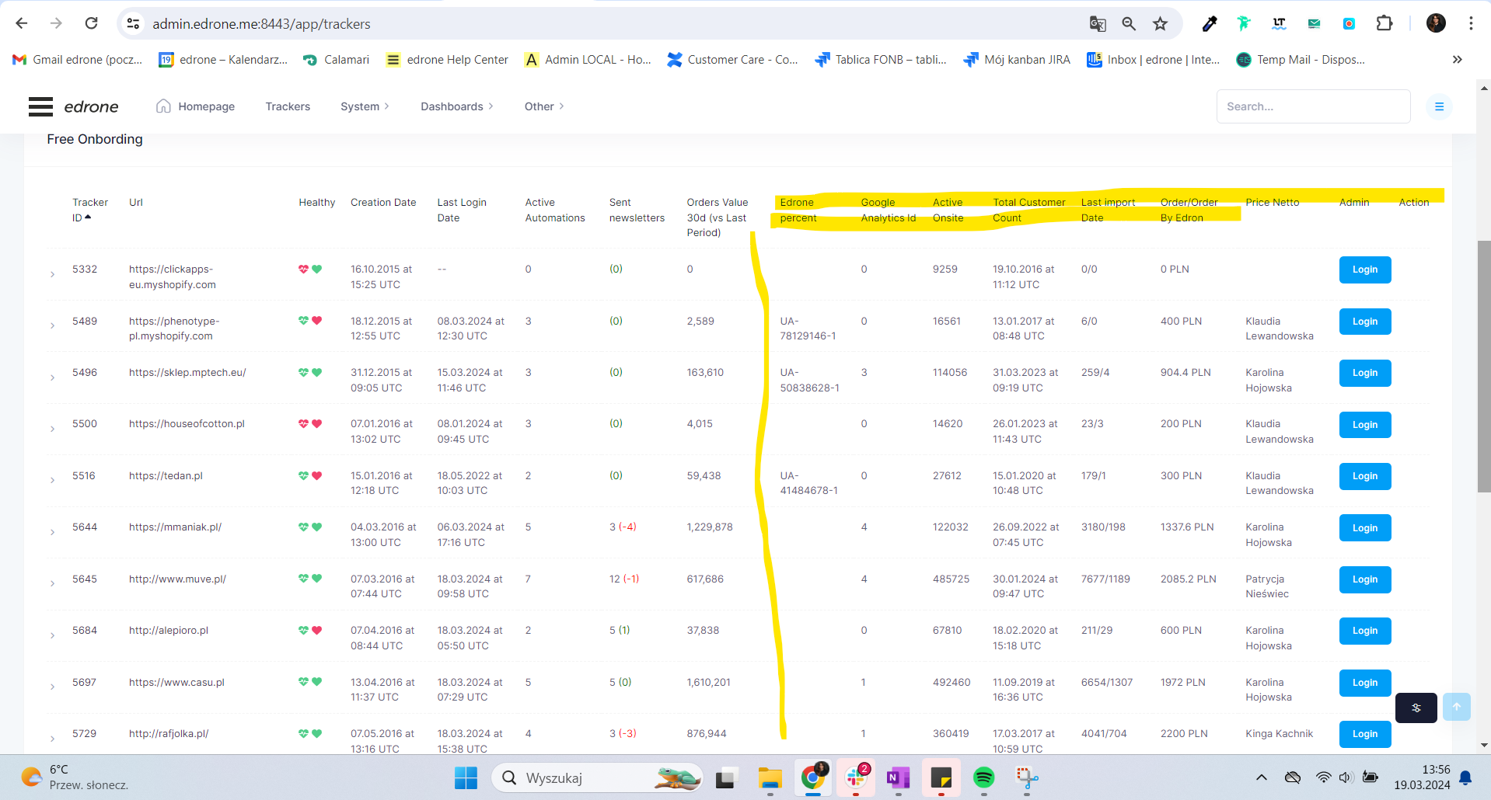Login to sklep.mptech.eu tracker
This screenshot has height=800, width=1491.
click(1364, 373)
